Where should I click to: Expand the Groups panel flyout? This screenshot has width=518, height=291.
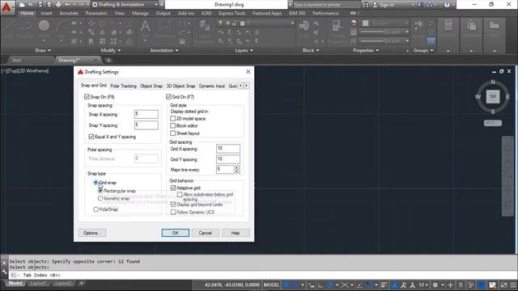point(423,50)
